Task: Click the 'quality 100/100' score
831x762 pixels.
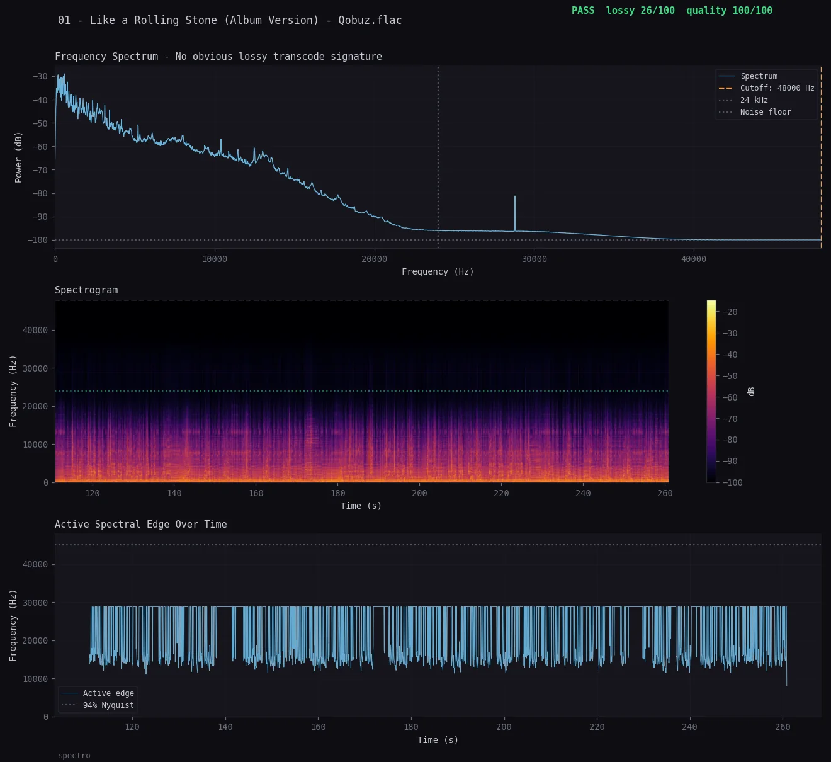Action: click(x=729, y=10)
